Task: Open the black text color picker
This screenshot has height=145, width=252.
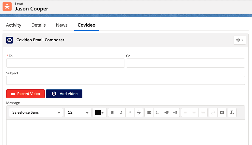Action: 100,112
